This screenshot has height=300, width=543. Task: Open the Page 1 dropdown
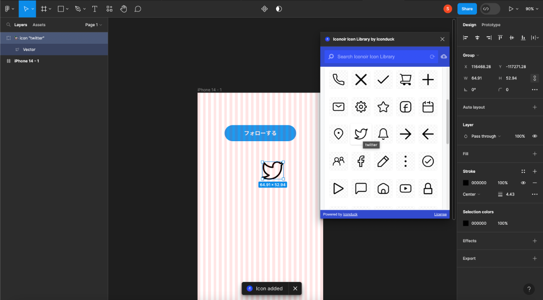pos(94,25)
